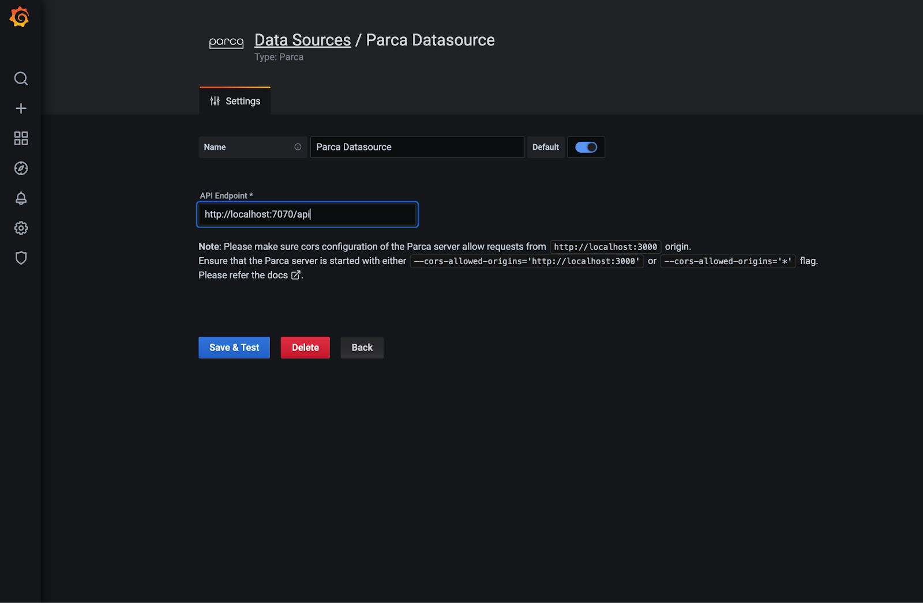Click the red Delete button
This screenshot has width=923, height=603.
point(305,348)
